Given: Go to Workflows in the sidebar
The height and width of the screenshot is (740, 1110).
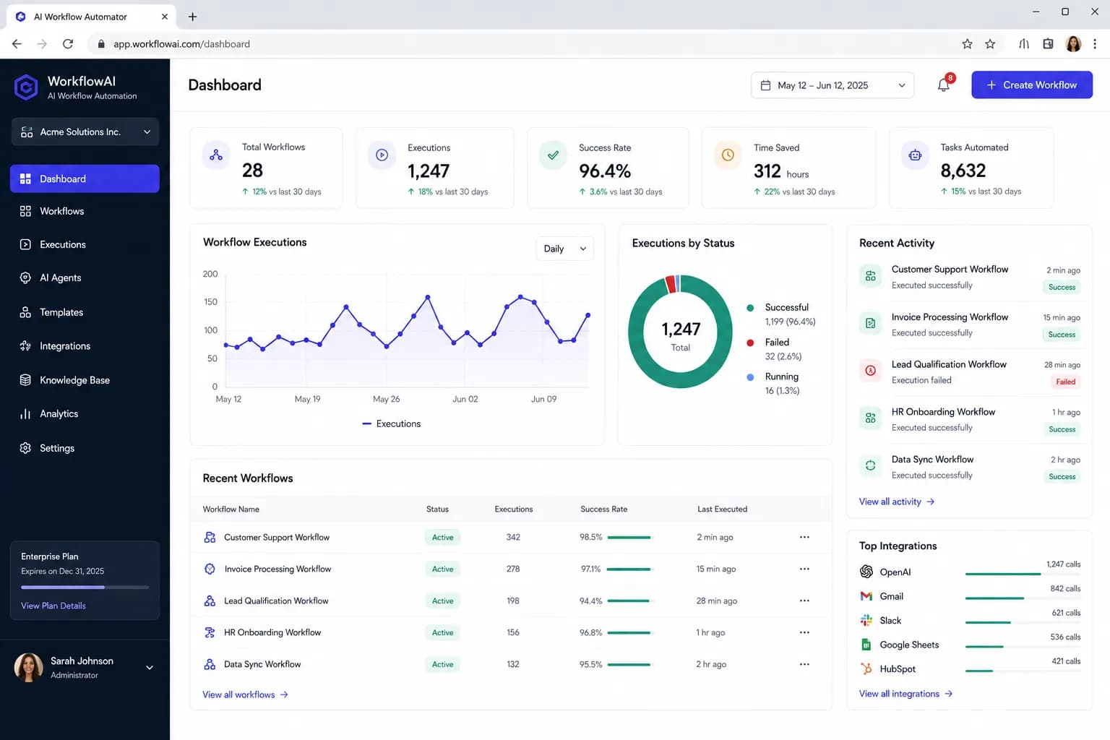Looking at the screenshot, I should (x=85, y=211).
